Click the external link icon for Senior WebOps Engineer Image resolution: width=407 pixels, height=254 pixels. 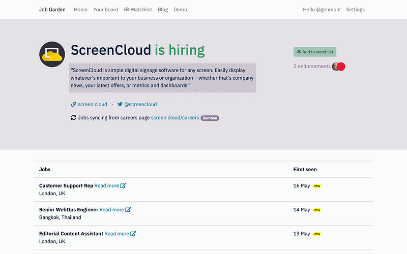(128, 209)
